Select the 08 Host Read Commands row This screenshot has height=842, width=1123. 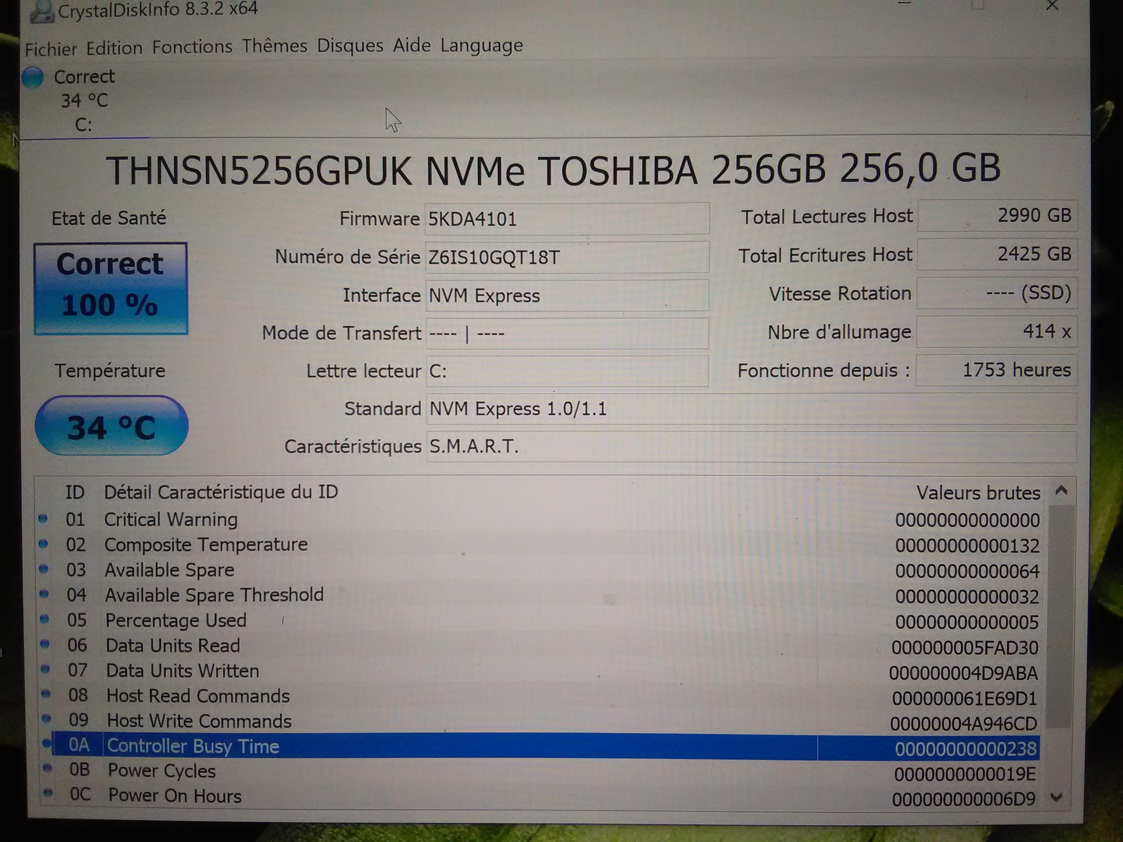(539, 697)
